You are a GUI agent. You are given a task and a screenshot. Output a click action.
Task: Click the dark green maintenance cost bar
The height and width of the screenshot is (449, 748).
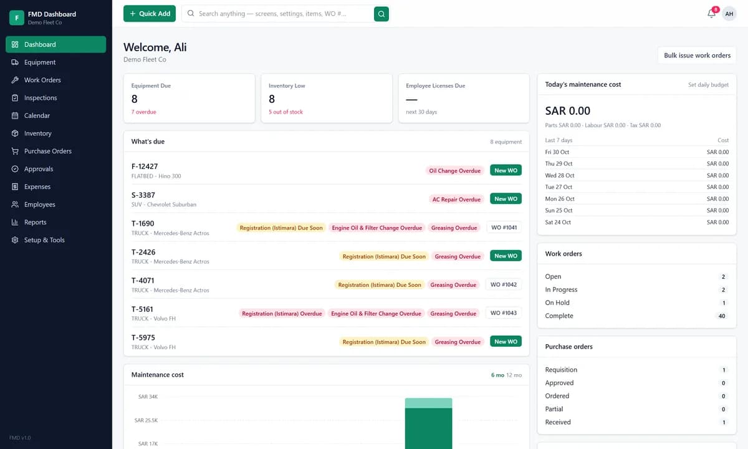(x=428, y=428)
